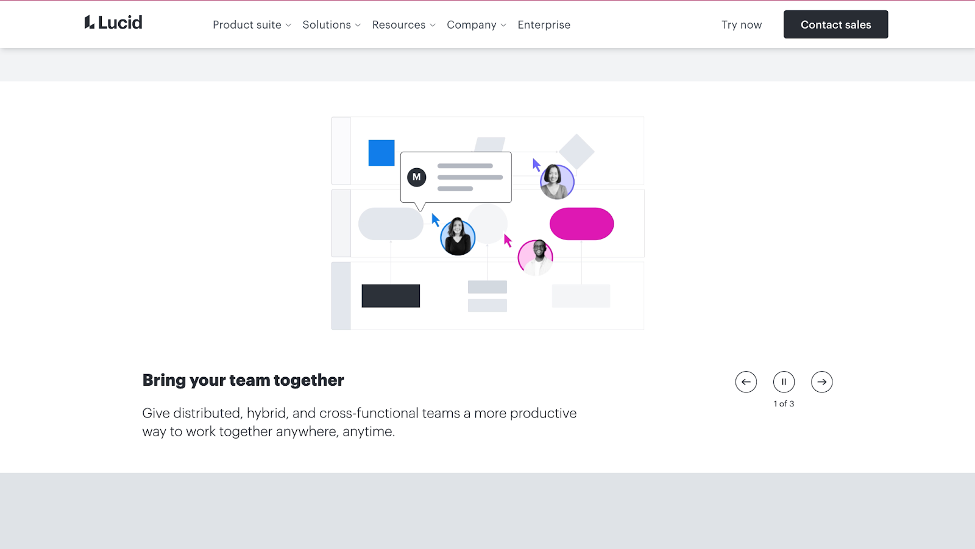975x549 pixels.
Task: Go to the previous carousel slide
Action: pos(746,382)
